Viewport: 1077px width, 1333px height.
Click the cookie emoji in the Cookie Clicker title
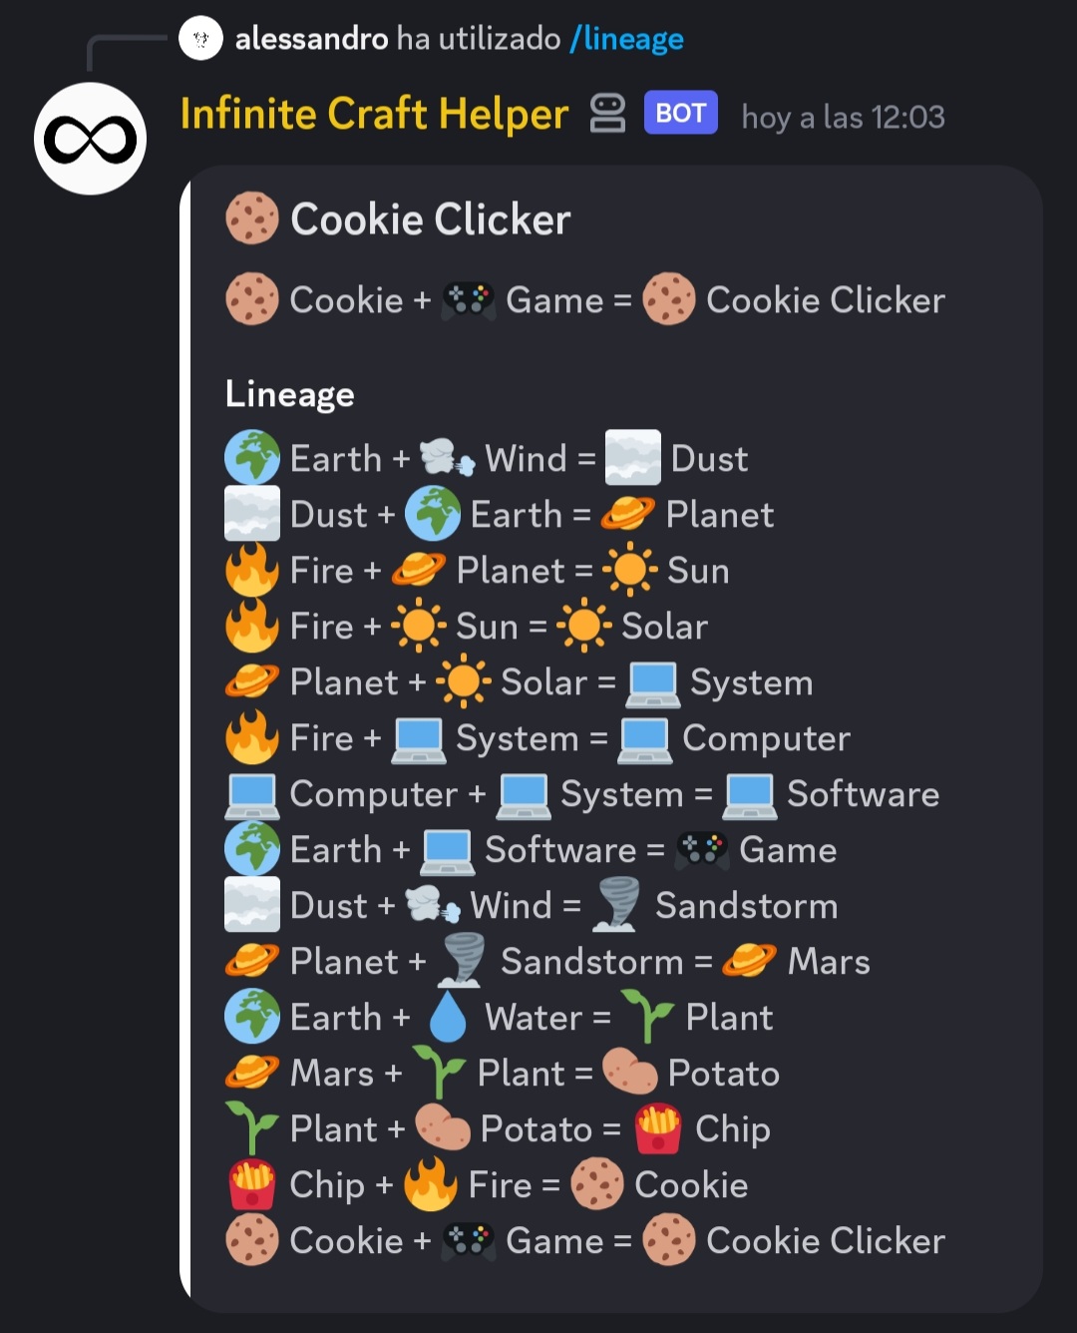(x=252, y=219)
